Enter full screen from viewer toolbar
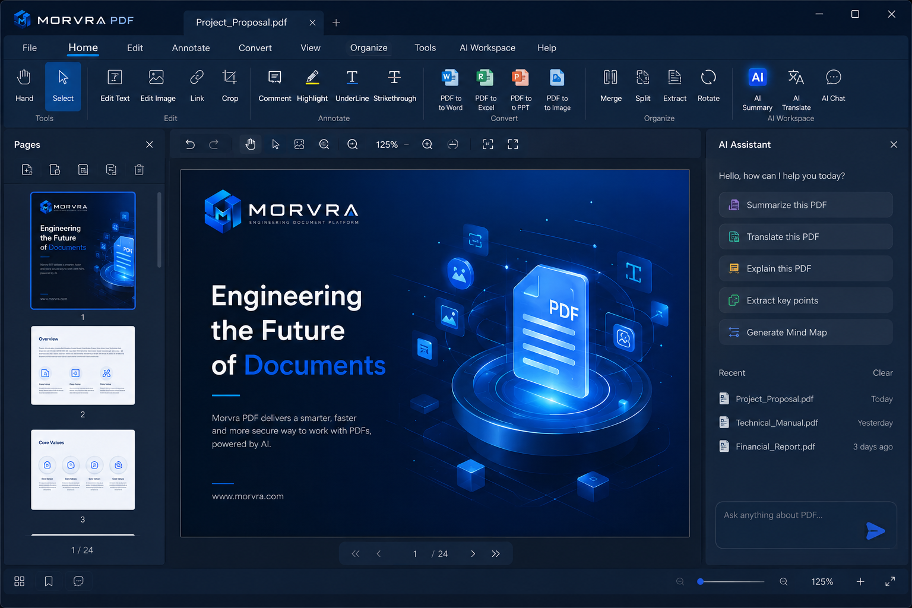This screenshot has width=912, height=608. (513, 144)
